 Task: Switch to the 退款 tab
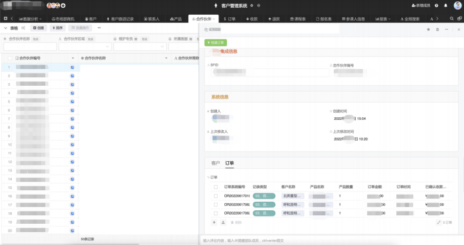pyautogui.click(x=274, y=19)
